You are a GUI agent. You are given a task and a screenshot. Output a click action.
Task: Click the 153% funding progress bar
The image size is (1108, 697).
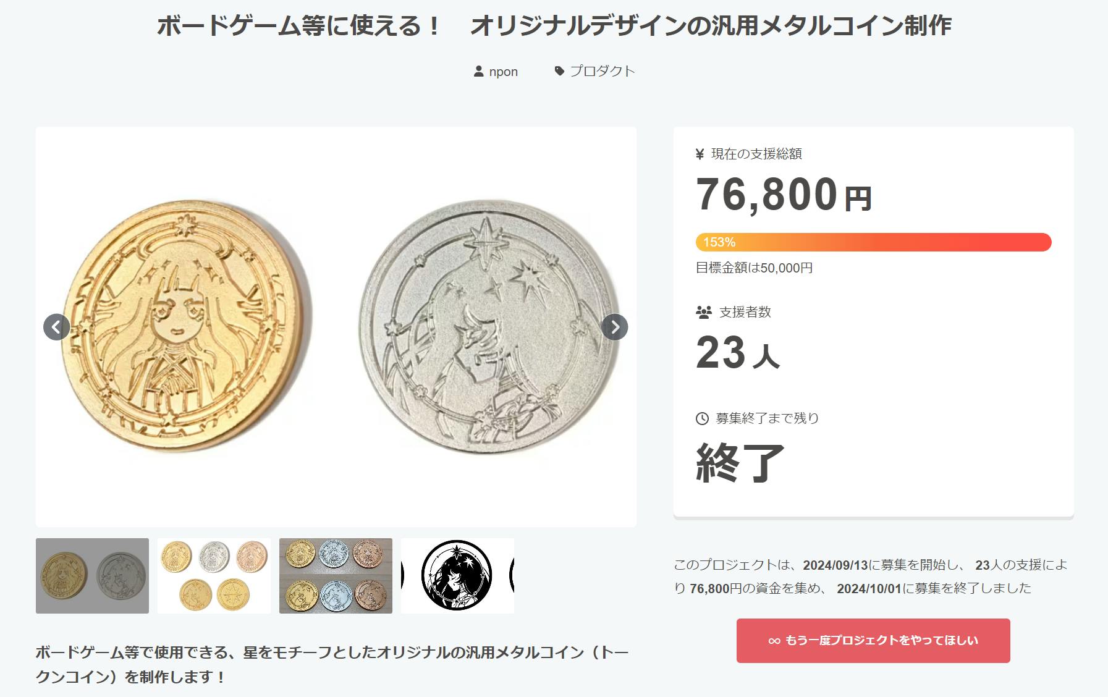pyautogui.click(x=873, y=242)
